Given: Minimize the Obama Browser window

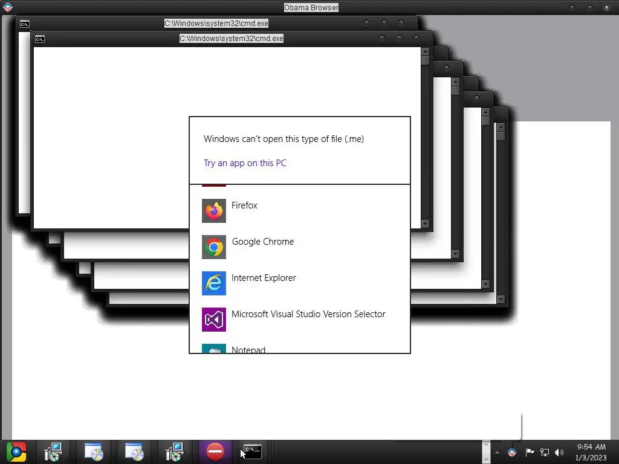Looking at the screenshot, I should pyautogui.click(x=572, y=7).
